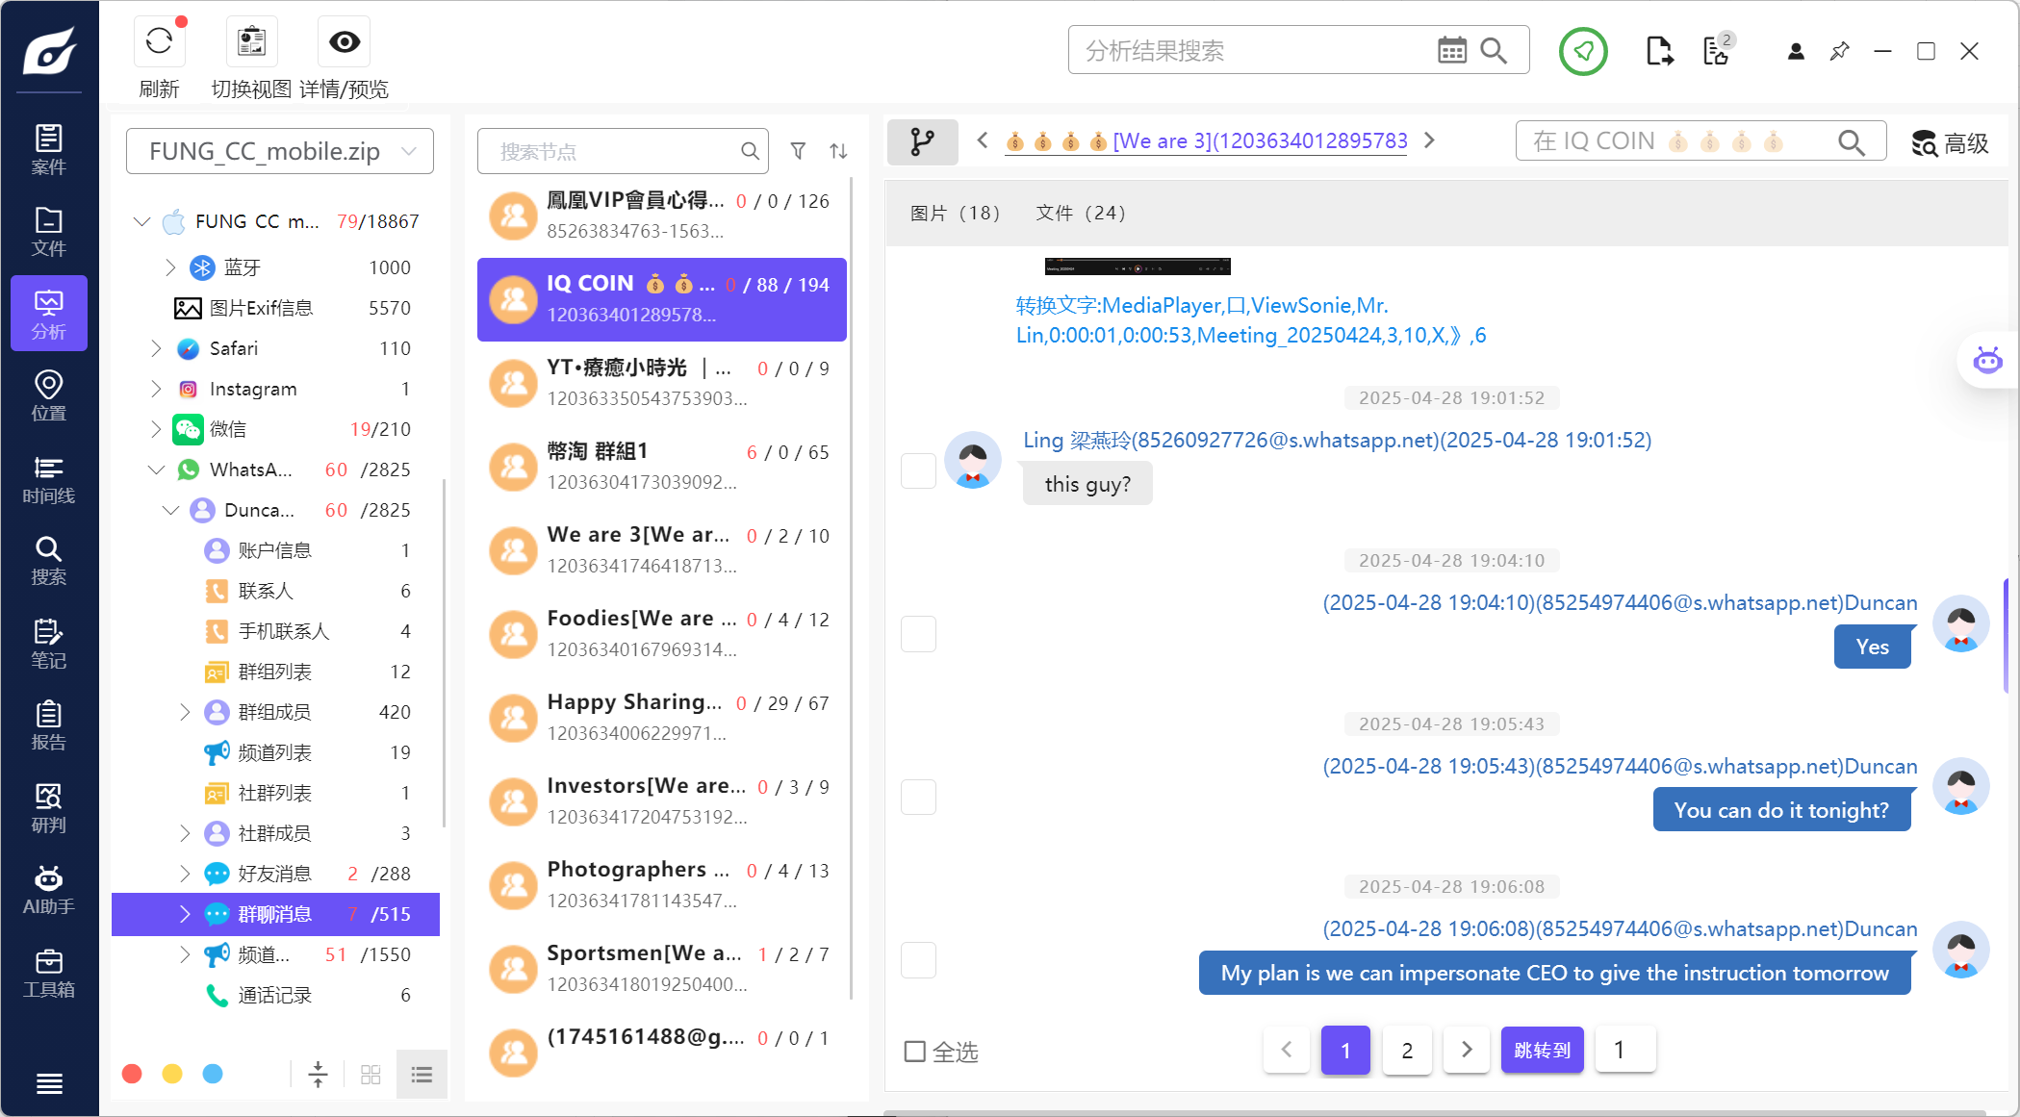Click the sort arrows icon

838,151
